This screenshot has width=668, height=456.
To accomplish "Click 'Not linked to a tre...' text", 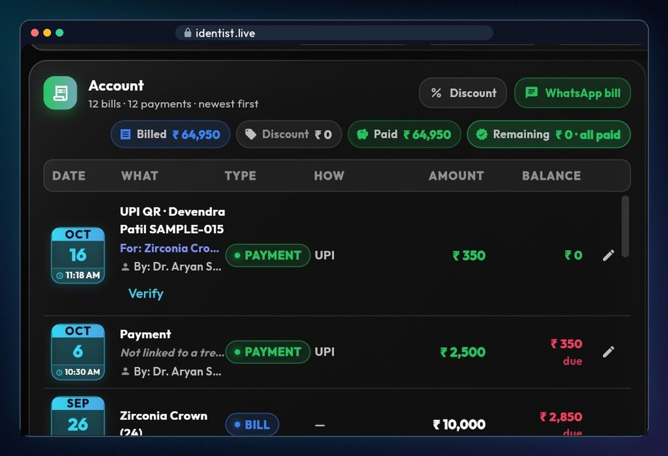I will (173, 353).
